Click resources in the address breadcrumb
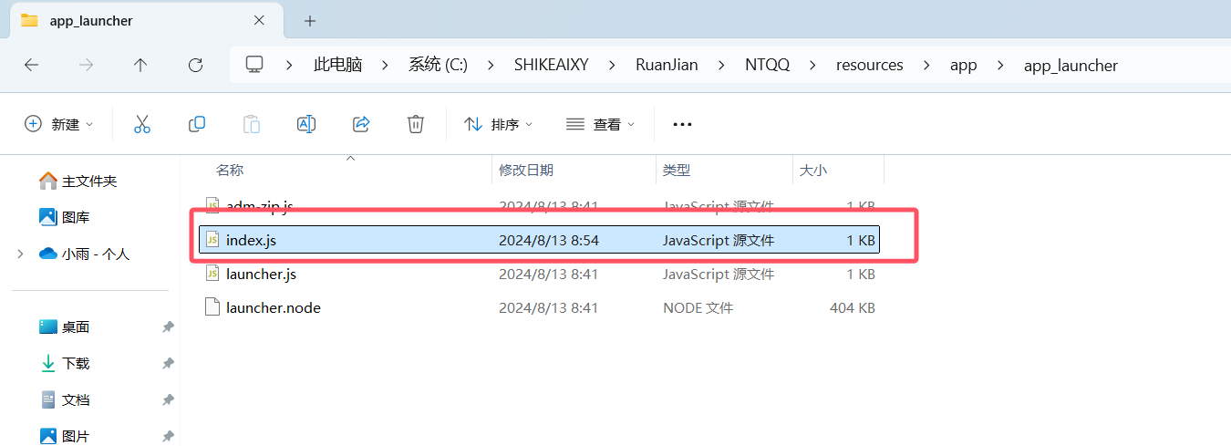The image size is (1231, 446). [869, 65]
